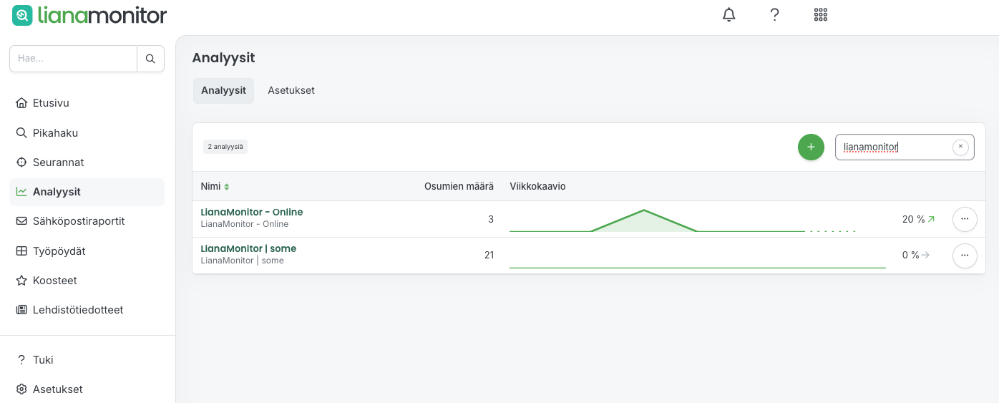Switch to the Asetukset tab
Screen dimensions: 999x403
[x=291, y=91]
